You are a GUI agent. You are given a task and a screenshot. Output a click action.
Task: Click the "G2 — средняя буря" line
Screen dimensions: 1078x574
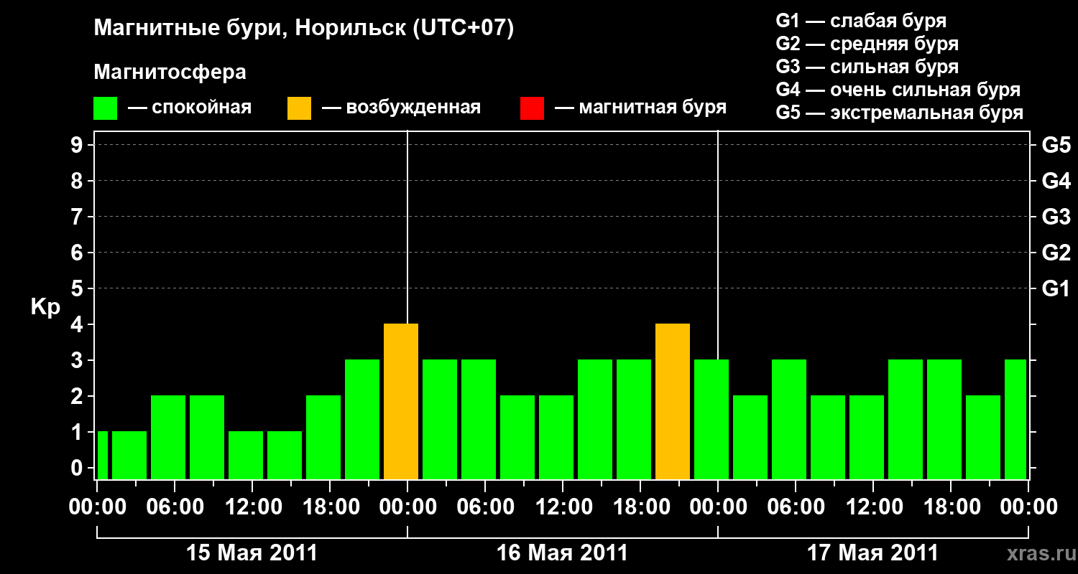click(867, 44)
